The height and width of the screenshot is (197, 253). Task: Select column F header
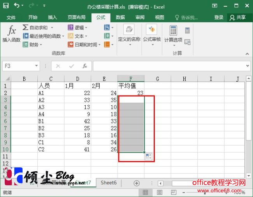[131, 79]
